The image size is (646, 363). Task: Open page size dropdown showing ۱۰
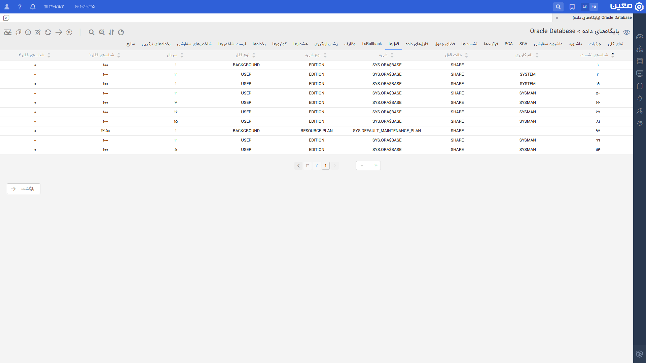click(x=368, y=165)
